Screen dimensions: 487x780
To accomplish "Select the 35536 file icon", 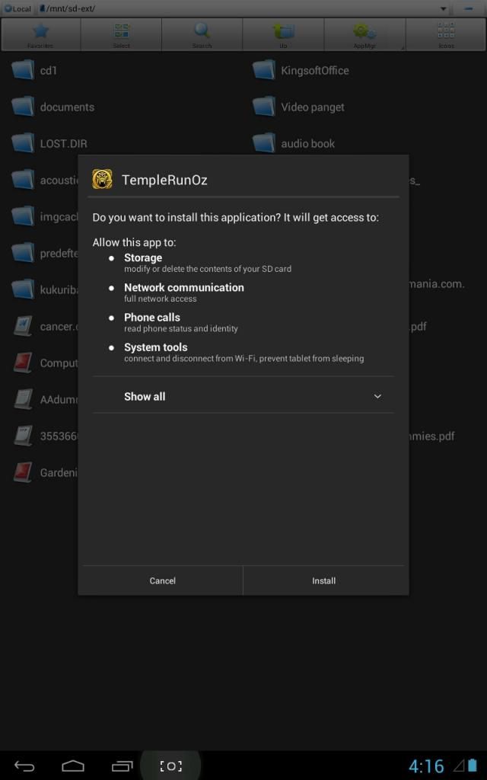I will 23,436.
